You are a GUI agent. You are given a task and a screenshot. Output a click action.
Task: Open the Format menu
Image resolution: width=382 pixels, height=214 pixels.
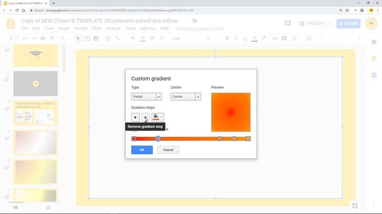click(81, 29)
